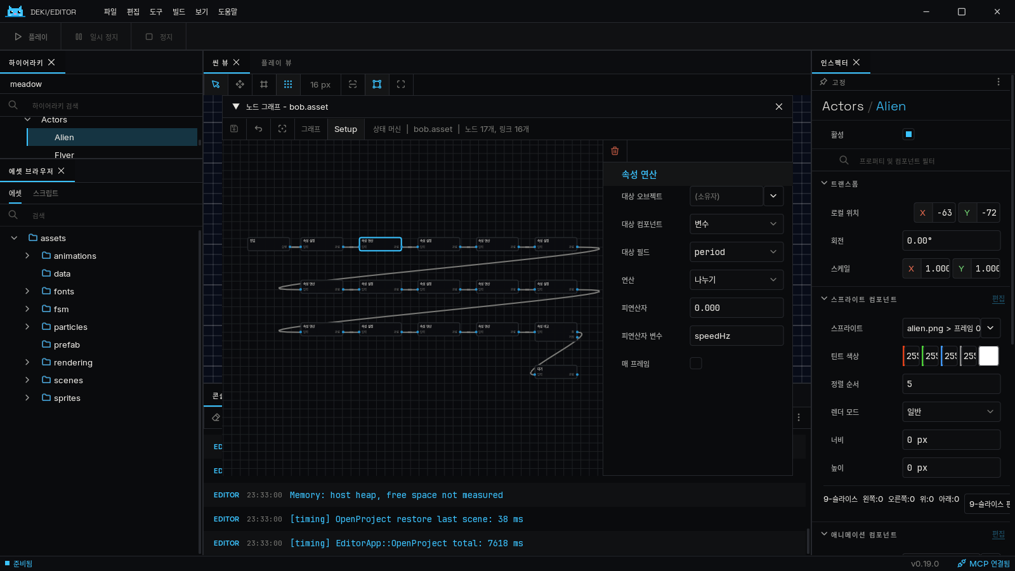Toggle the grid hash icon in scene toolbar
The width and height of the screenshot is (1015, 571).
[264, 84]
